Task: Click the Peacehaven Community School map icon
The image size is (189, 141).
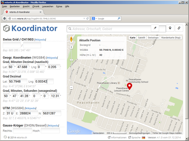Action: click(127, 81)
